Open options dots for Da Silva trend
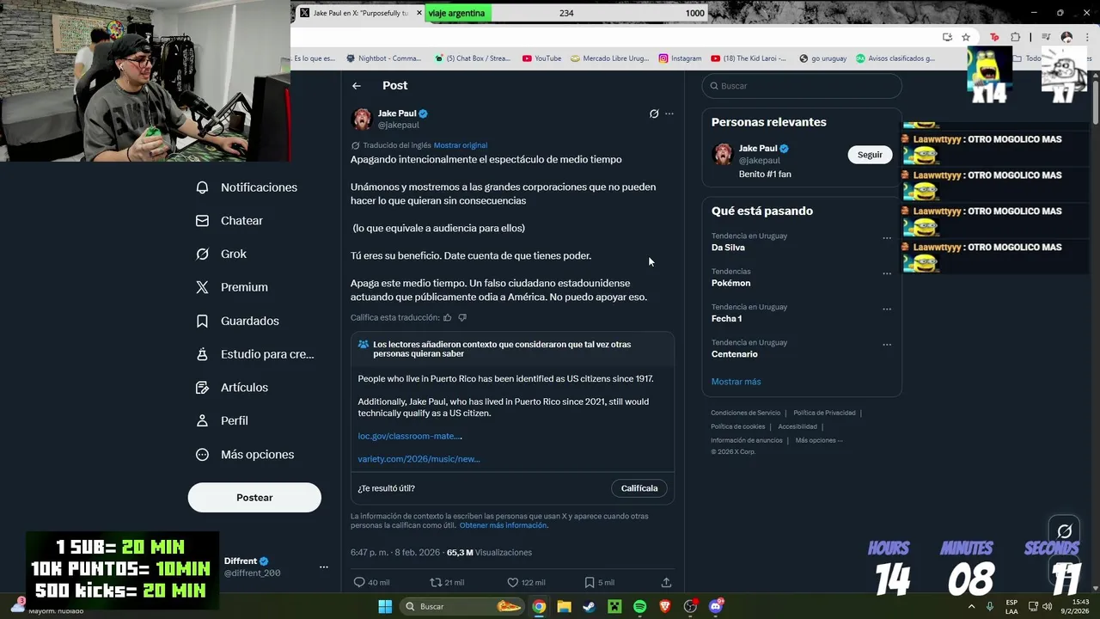 pos(887,238)
